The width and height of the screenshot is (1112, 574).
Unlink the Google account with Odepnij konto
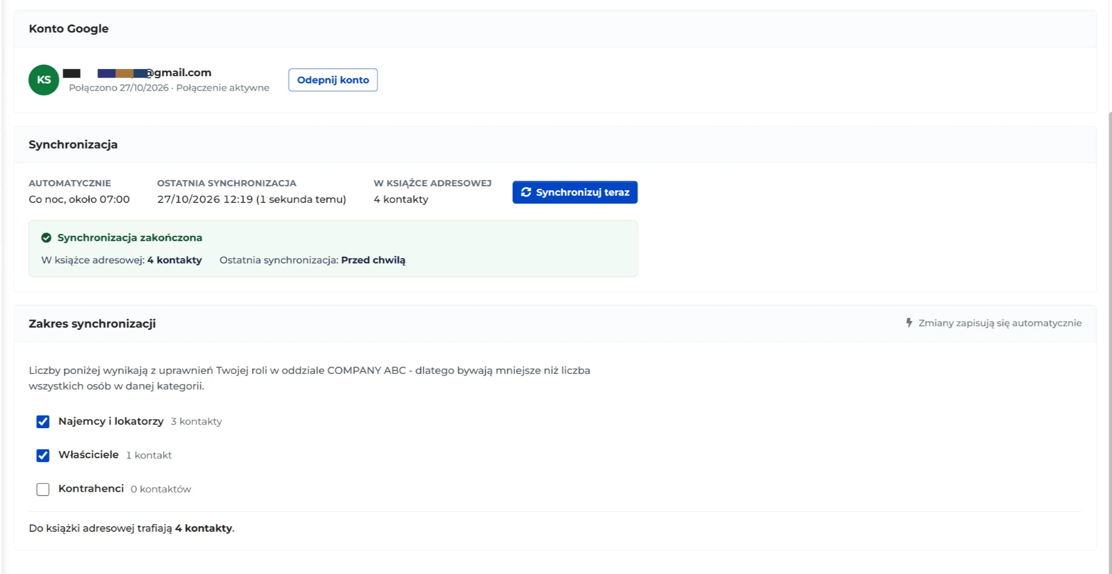(333, 80)
